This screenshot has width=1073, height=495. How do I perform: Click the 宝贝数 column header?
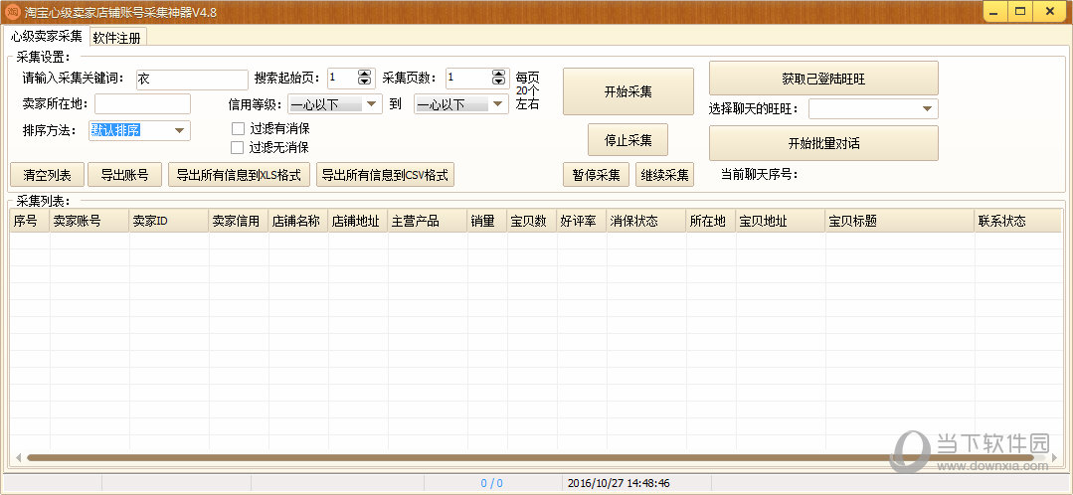532,221
